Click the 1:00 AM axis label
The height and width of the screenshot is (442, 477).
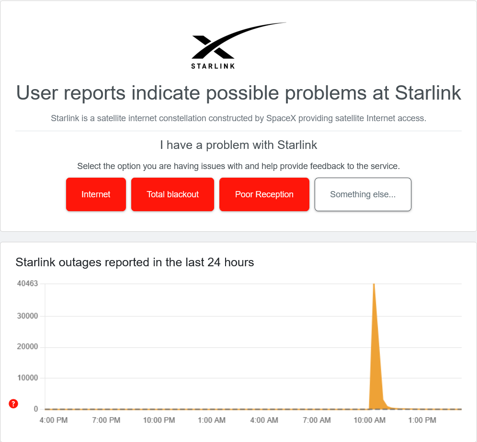pyautogui.click(x=211, y=420)
